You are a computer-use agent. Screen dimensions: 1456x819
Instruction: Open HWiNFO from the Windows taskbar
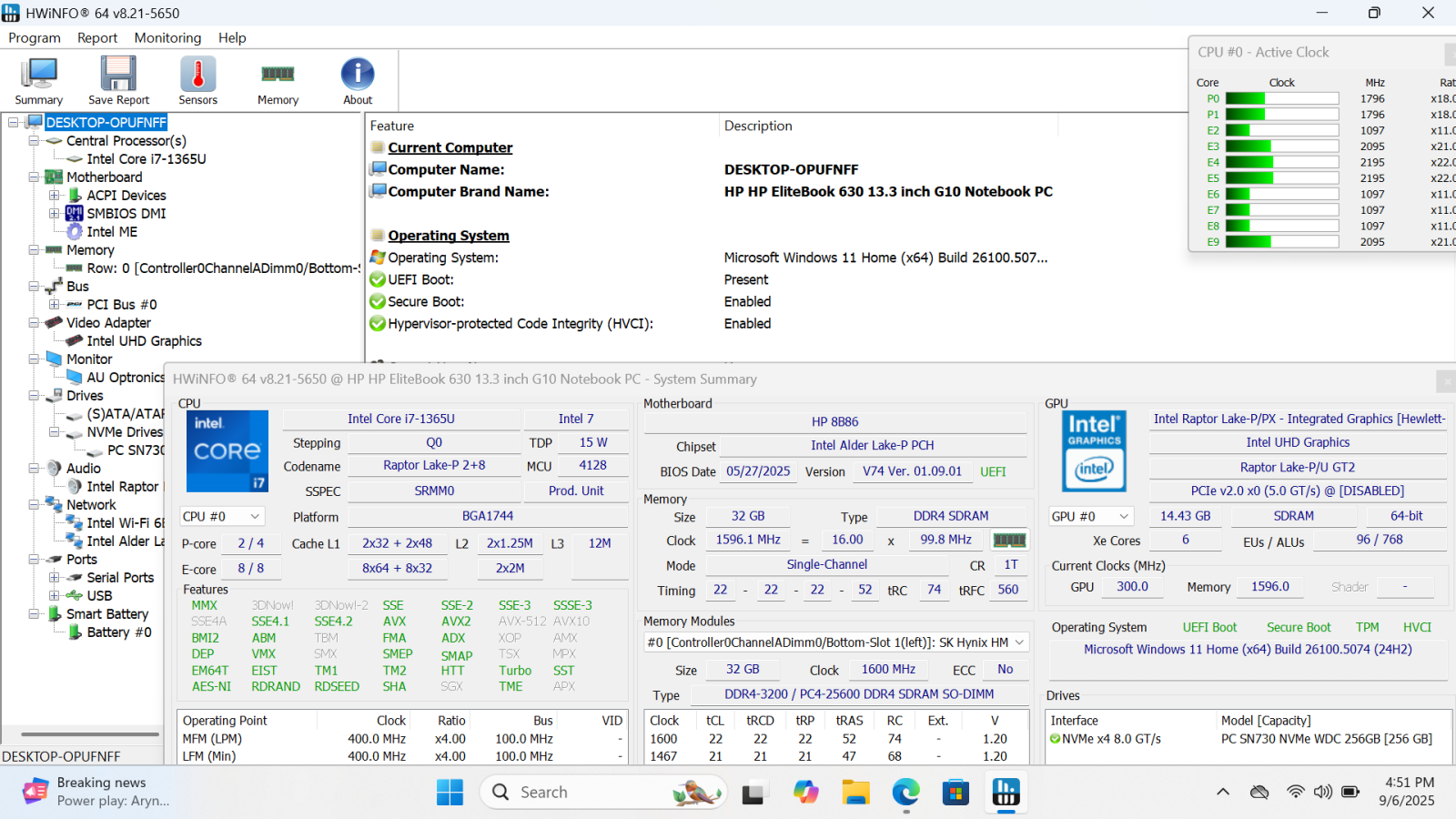coord(1006,793)
